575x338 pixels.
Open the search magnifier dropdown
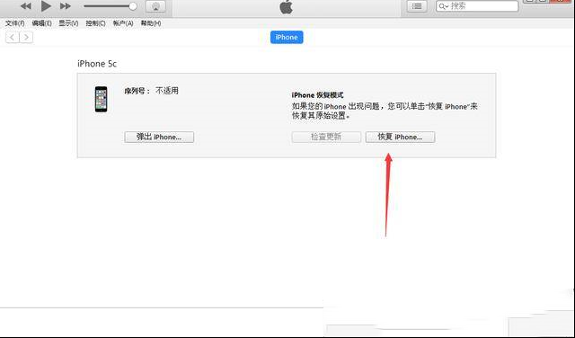coord(444,6)
